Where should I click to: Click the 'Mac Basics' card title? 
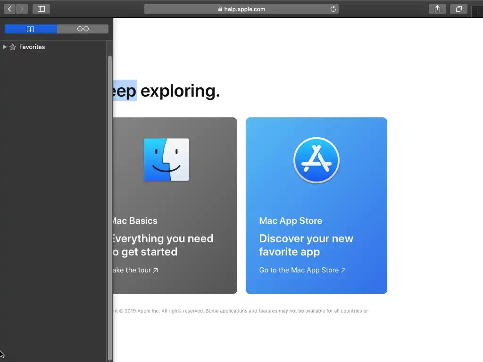pos(135,221)
